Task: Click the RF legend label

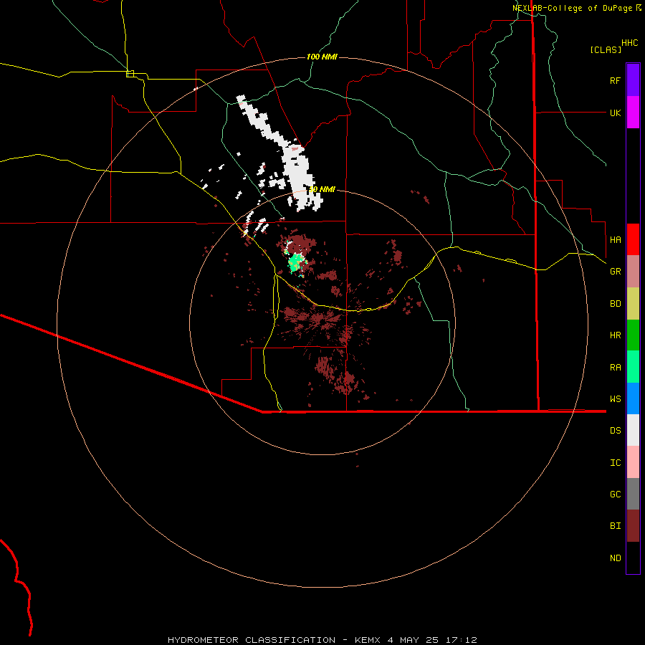Action: 615,80
